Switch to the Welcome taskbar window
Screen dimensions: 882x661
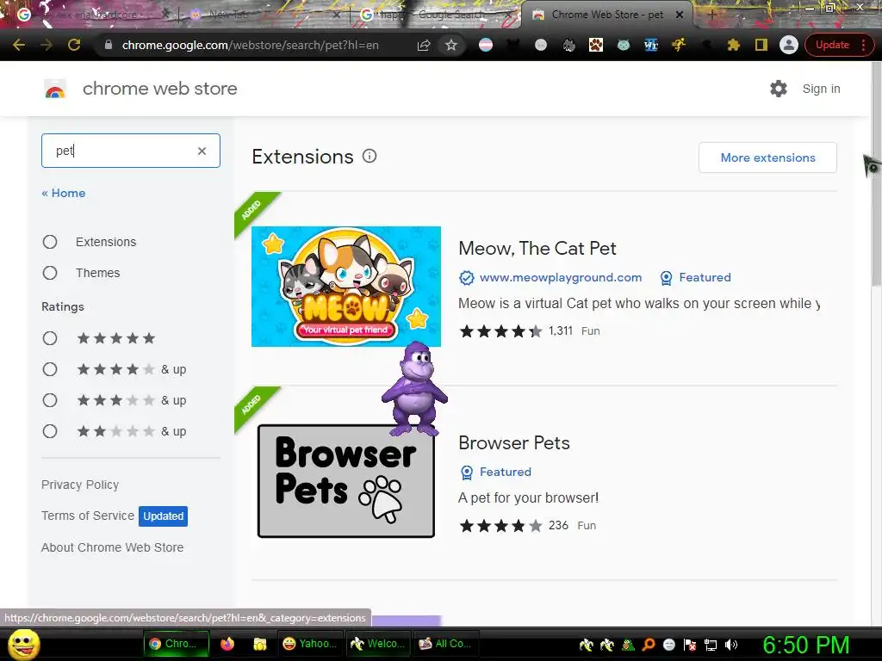coord(377,644)
